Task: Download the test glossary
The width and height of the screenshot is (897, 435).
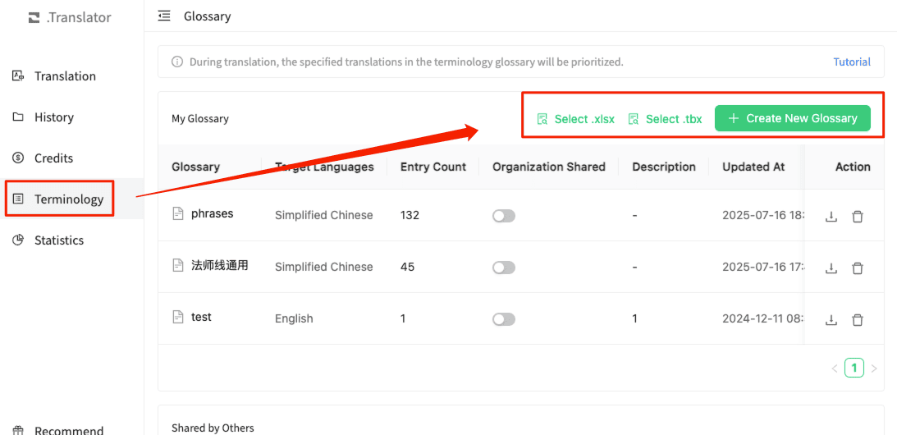Action: point(831,320)
